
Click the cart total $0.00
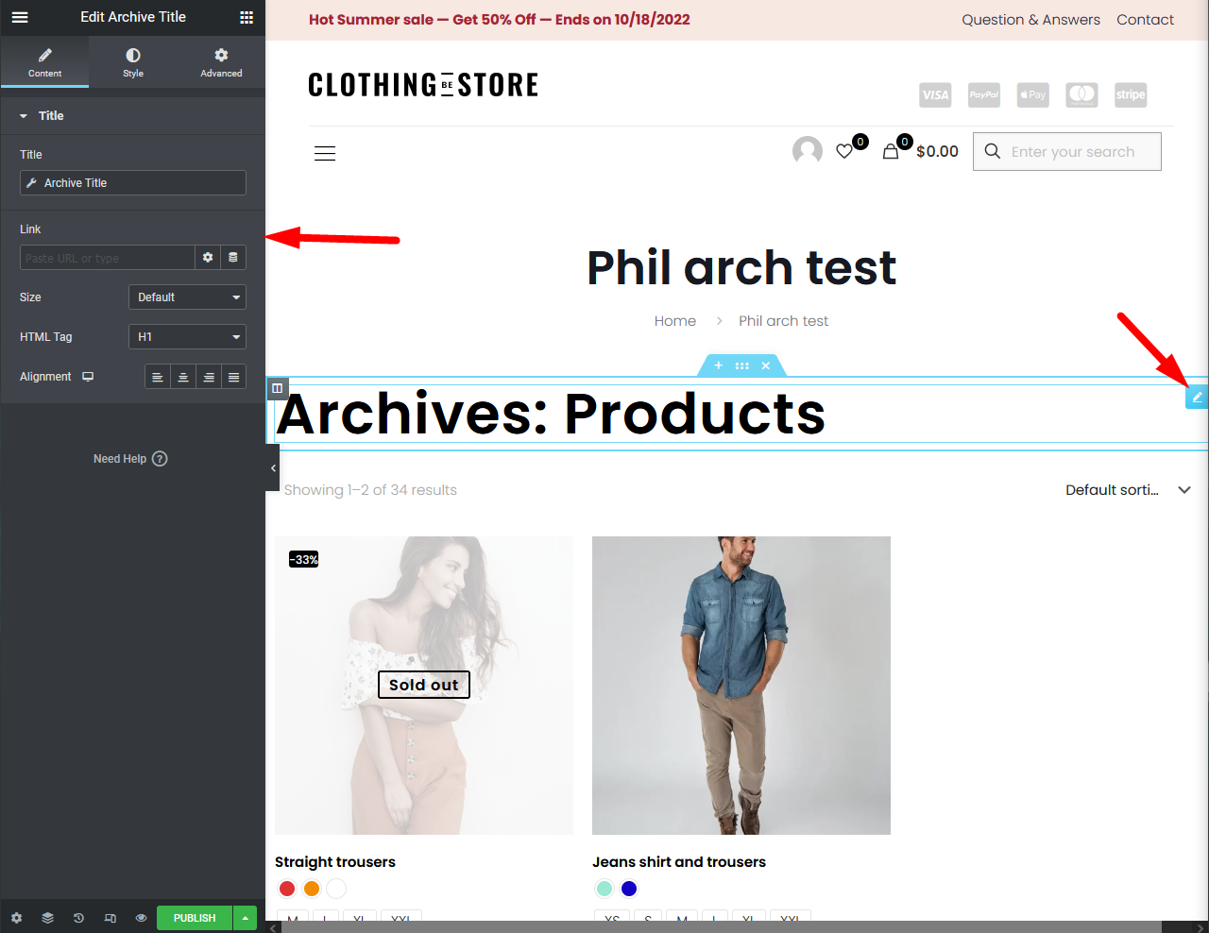937,151
